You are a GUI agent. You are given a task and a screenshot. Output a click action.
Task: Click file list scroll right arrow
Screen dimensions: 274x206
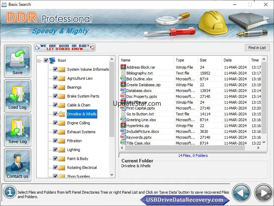(x=258, y=148)
